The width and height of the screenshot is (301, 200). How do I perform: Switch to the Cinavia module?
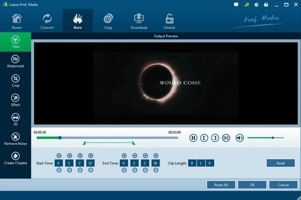[x=169, y=20]
